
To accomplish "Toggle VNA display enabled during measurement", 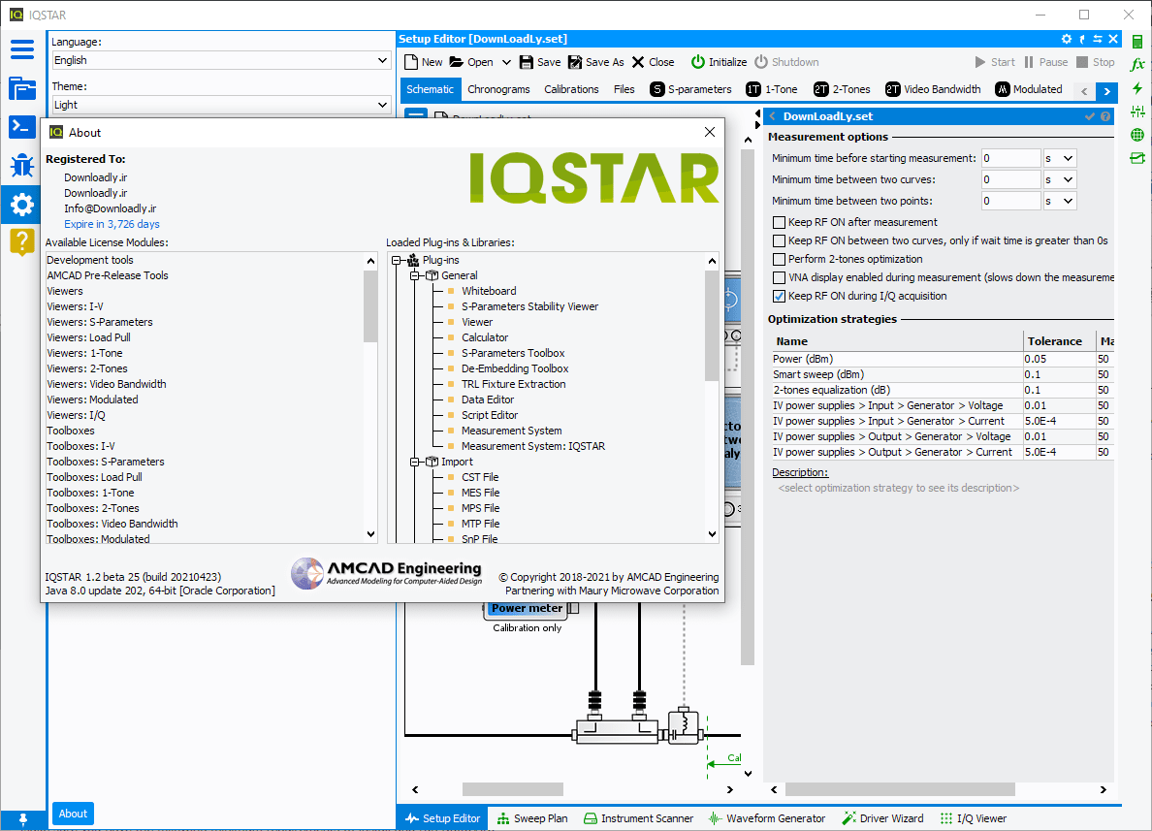I will pos(779,277).
